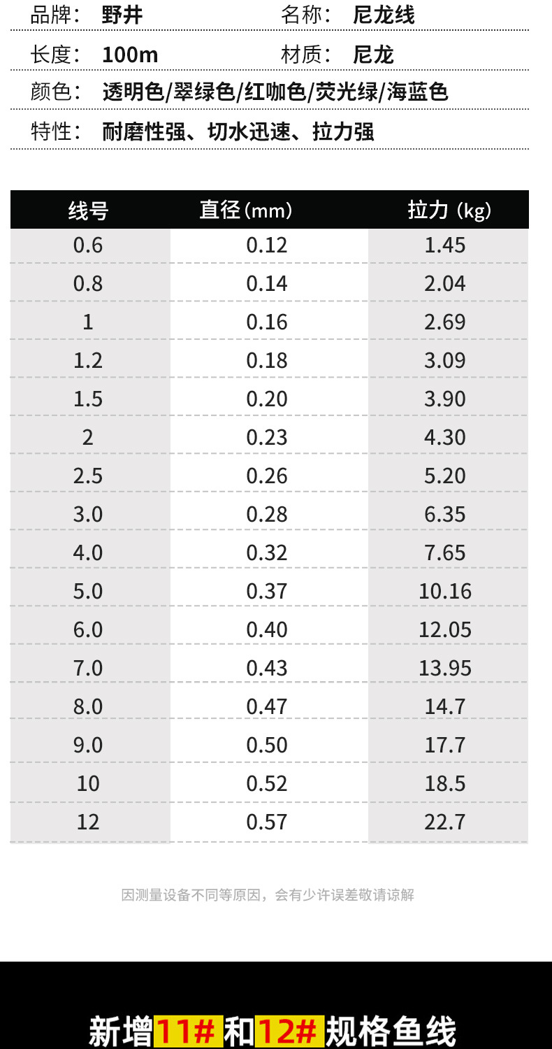The width and height of the screenshot is (552, 1049).
Task: Click the 拉力(kg) column header
Action: (449, 210)
